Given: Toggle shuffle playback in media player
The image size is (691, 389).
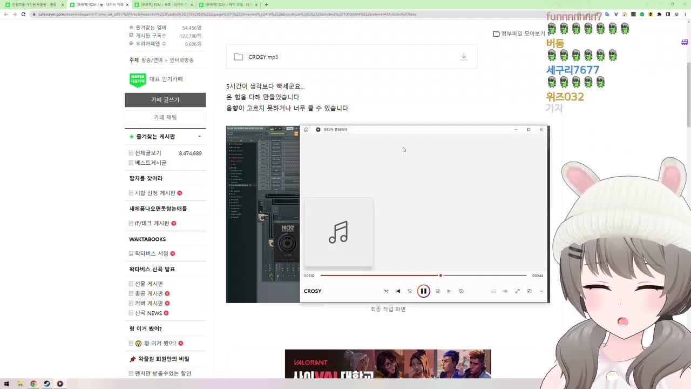Looking at the screenshot, I should (386, 291).
